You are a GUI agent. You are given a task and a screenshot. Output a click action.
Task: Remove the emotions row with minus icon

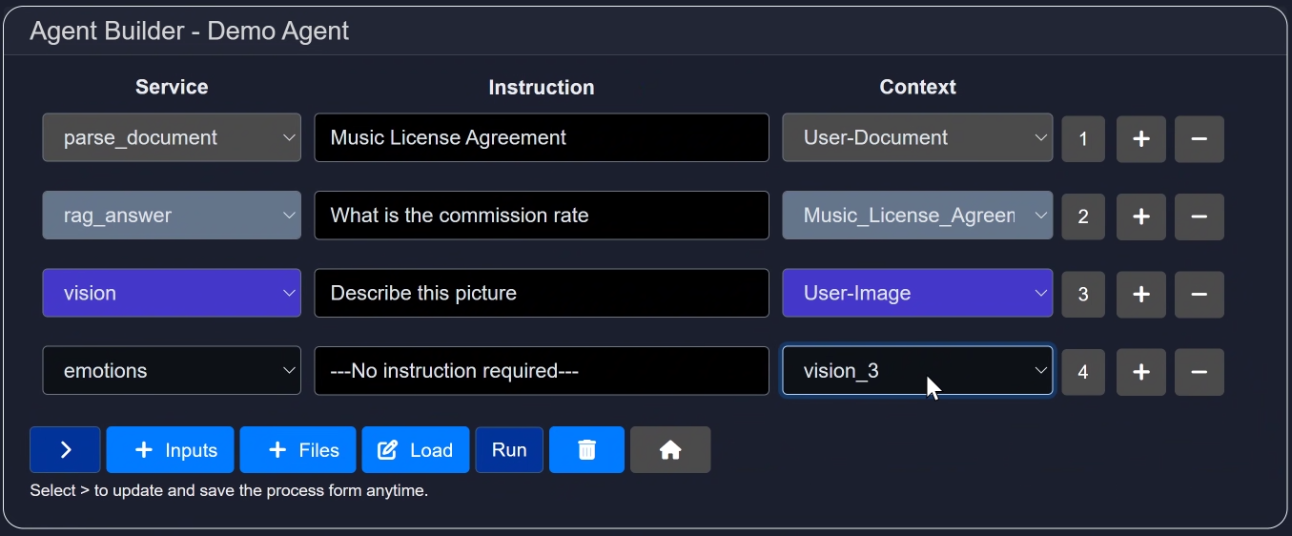click(1199, 371)
